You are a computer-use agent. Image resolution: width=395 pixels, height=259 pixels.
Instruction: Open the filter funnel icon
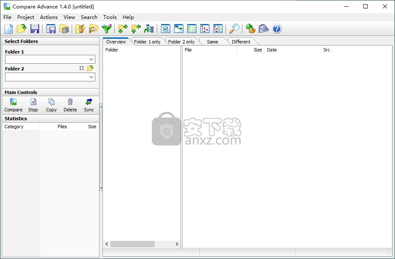(x=107, y=29)
